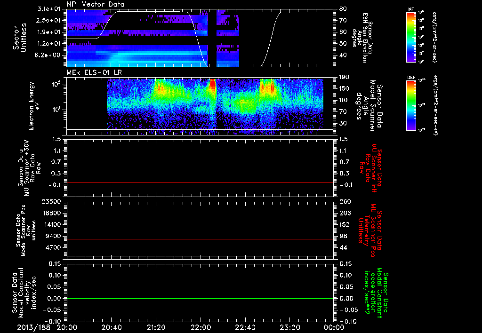Click the ESH Sun Elevation Angle axis title

362,38
